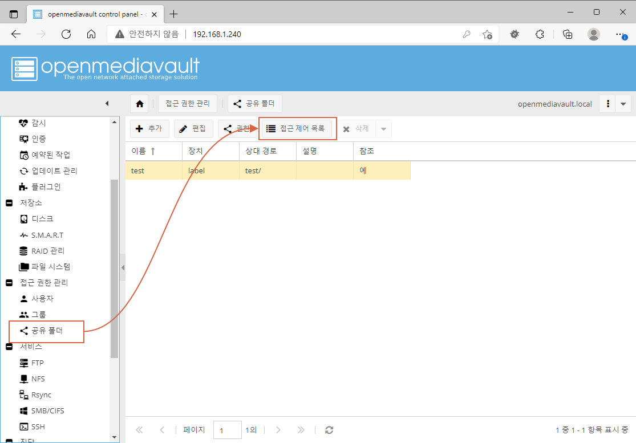The height and width of the screenshot is (443, 636).
Task: Open browser extensions puzzle icon
Action: pyautogui.click(x=540, y=34)
